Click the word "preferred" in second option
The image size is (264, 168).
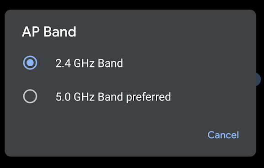(148, 97)
